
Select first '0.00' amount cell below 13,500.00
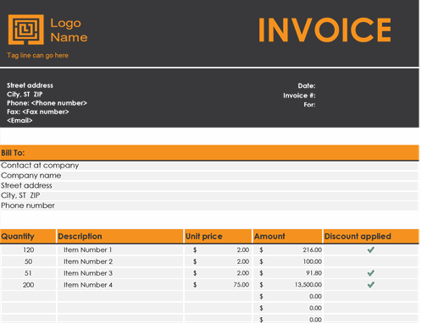click(287, 297)
